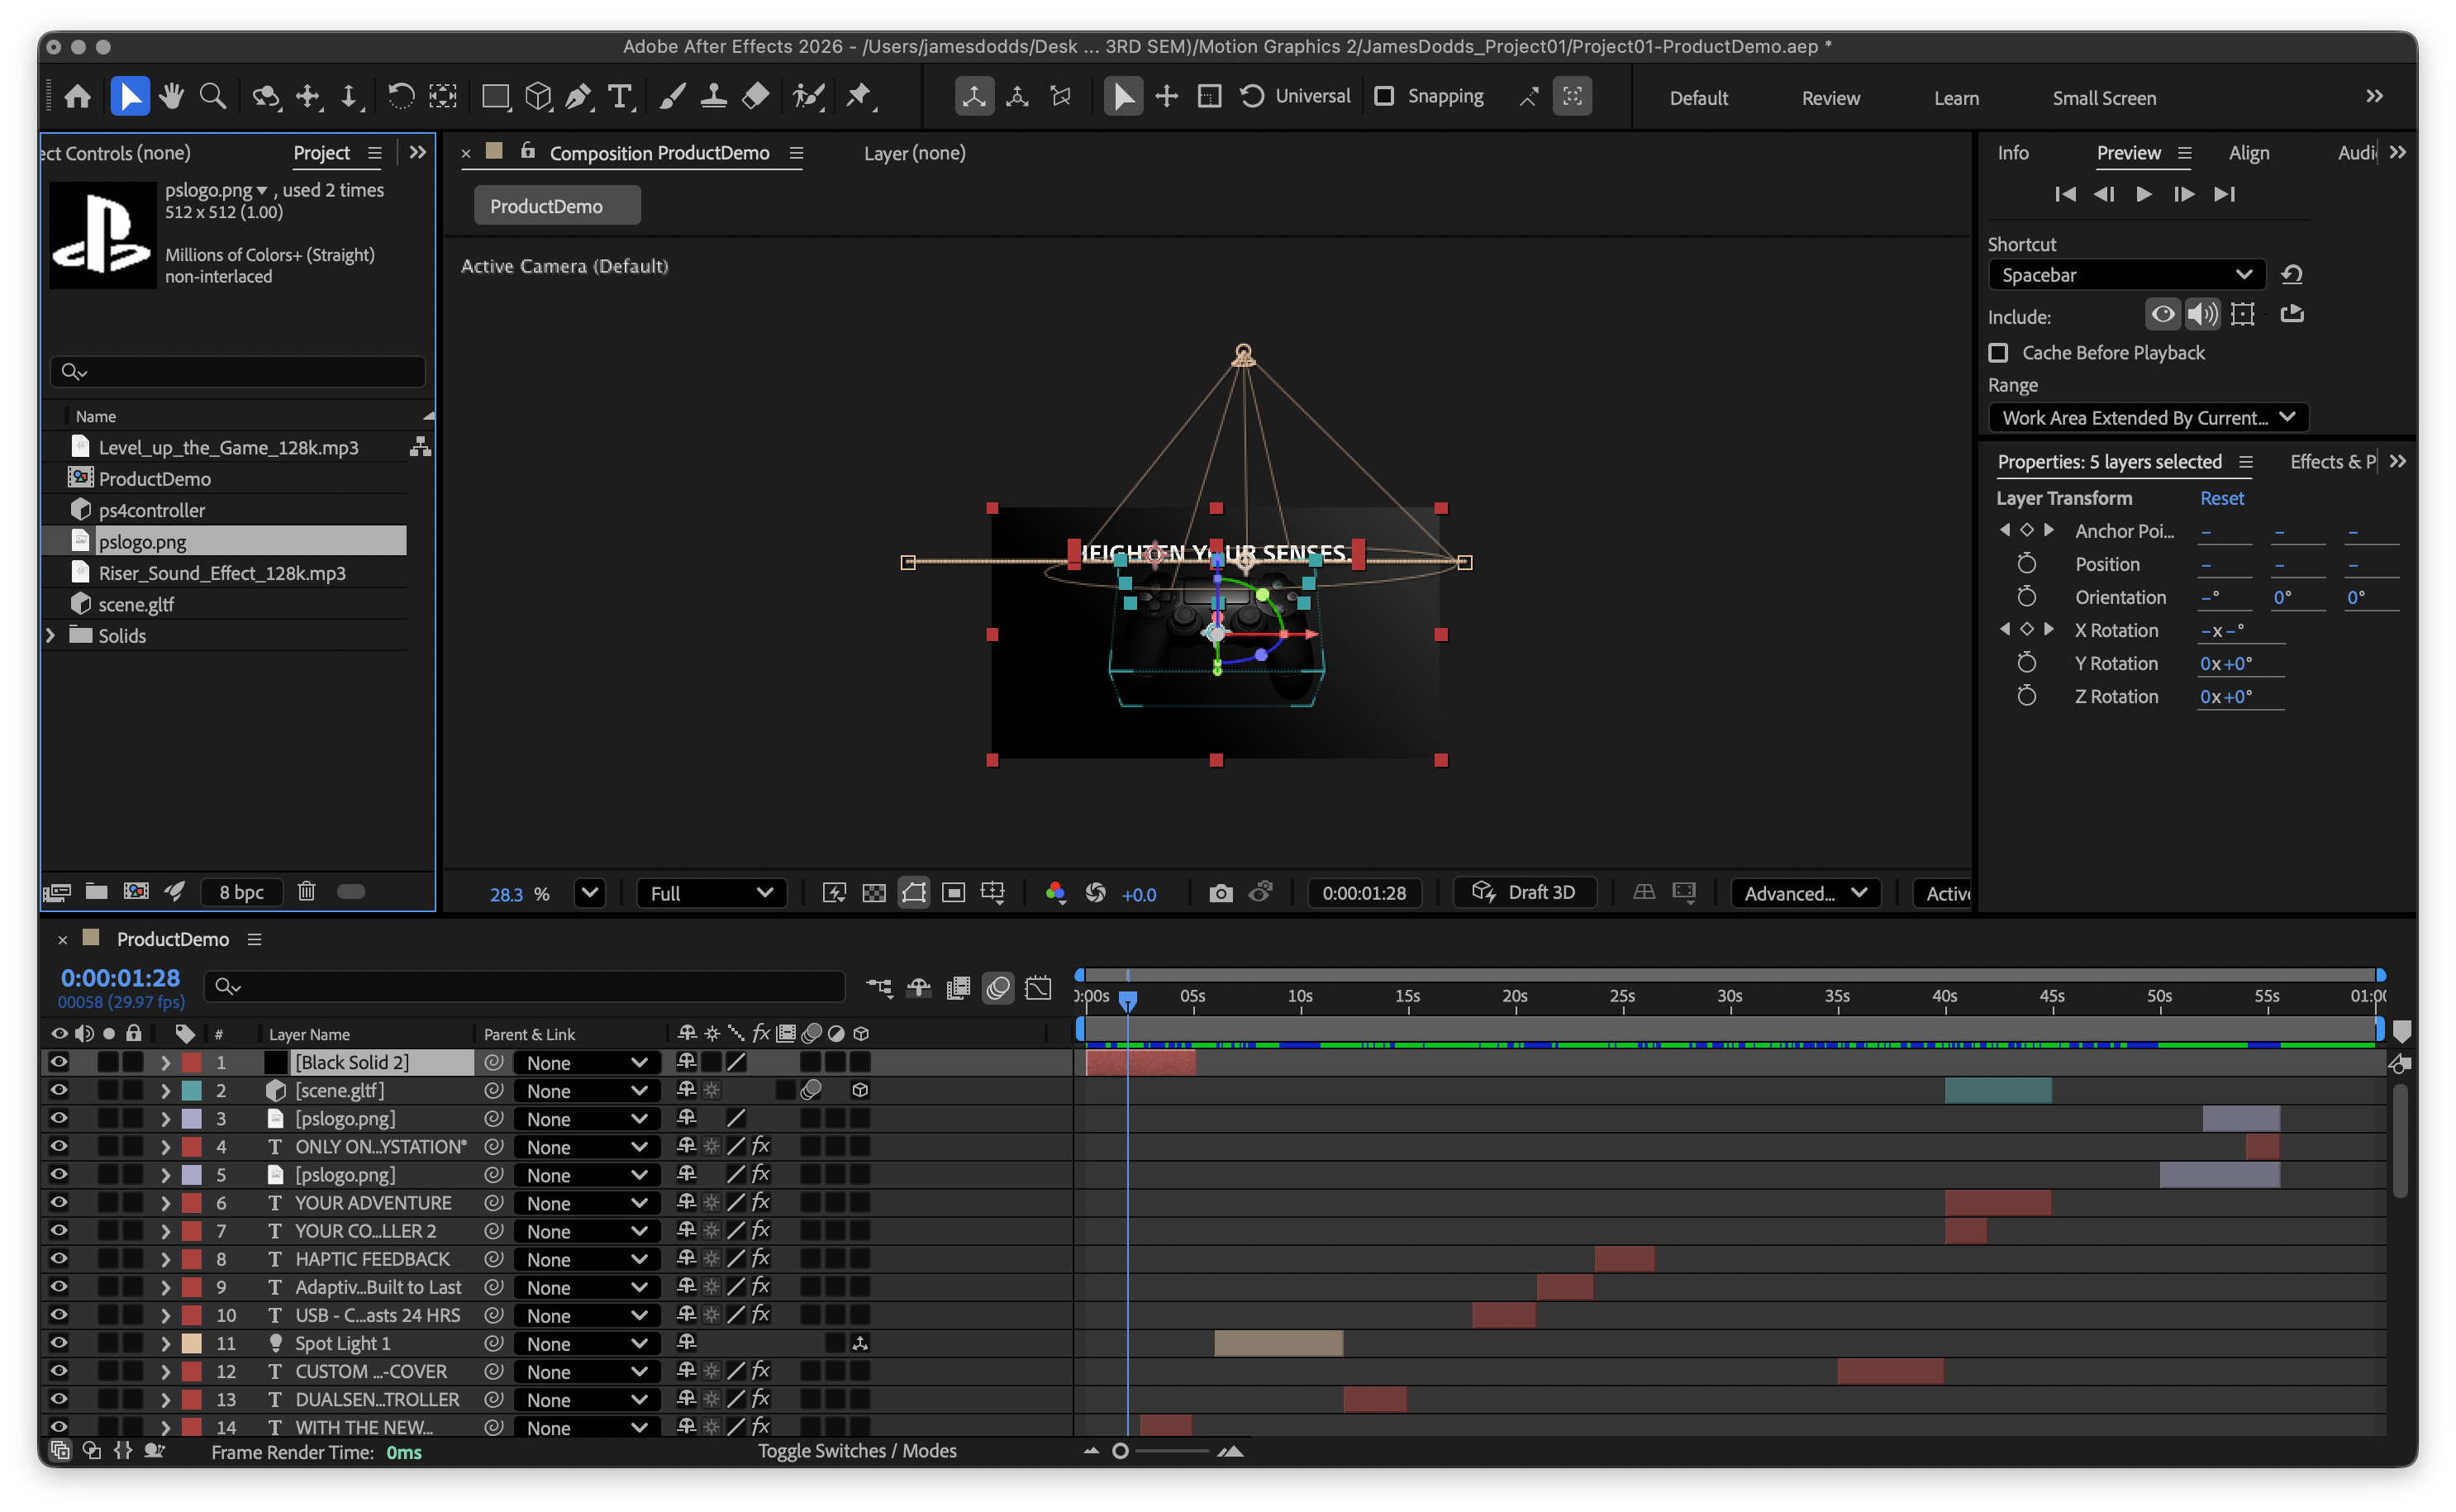Select the Zoom magnifier tool
Image resolution: width=2456 pixels, height=1512 pixels.
(212, 96)
